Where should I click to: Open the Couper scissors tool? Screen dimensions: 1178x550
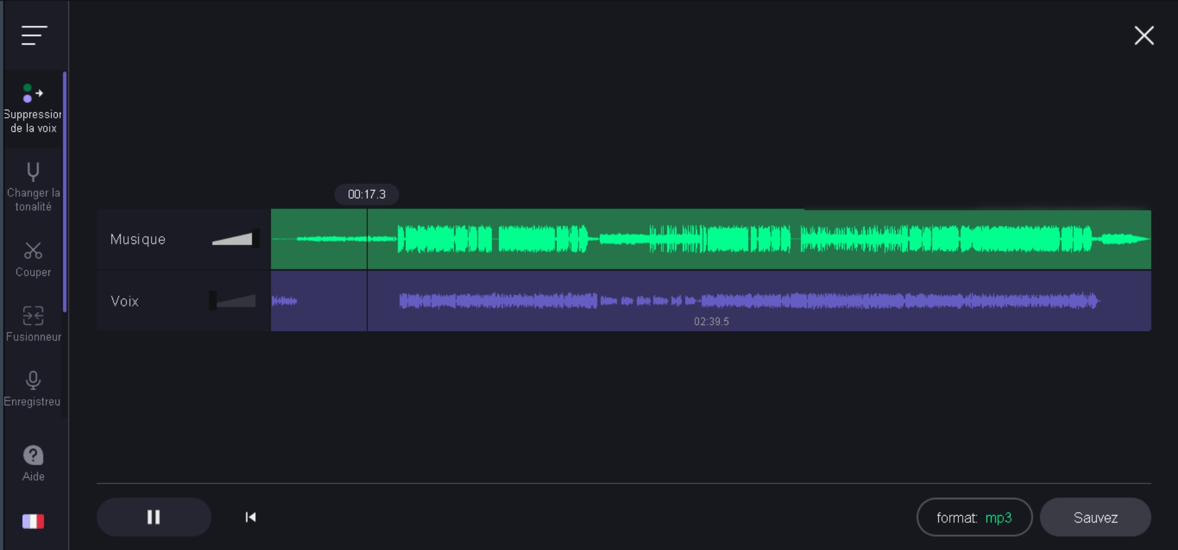pos(33,259)
